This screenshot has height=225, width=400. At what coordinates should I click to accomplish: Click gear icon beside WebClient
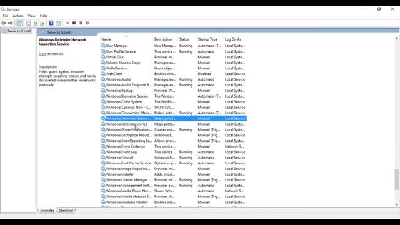click(x=103, y=74)
